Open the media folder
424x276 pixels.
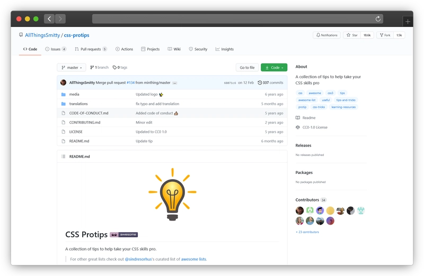(74, 95)
